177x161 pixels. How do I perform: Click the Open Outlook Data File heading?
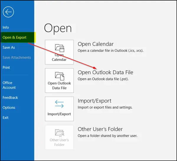pos(105,72)
